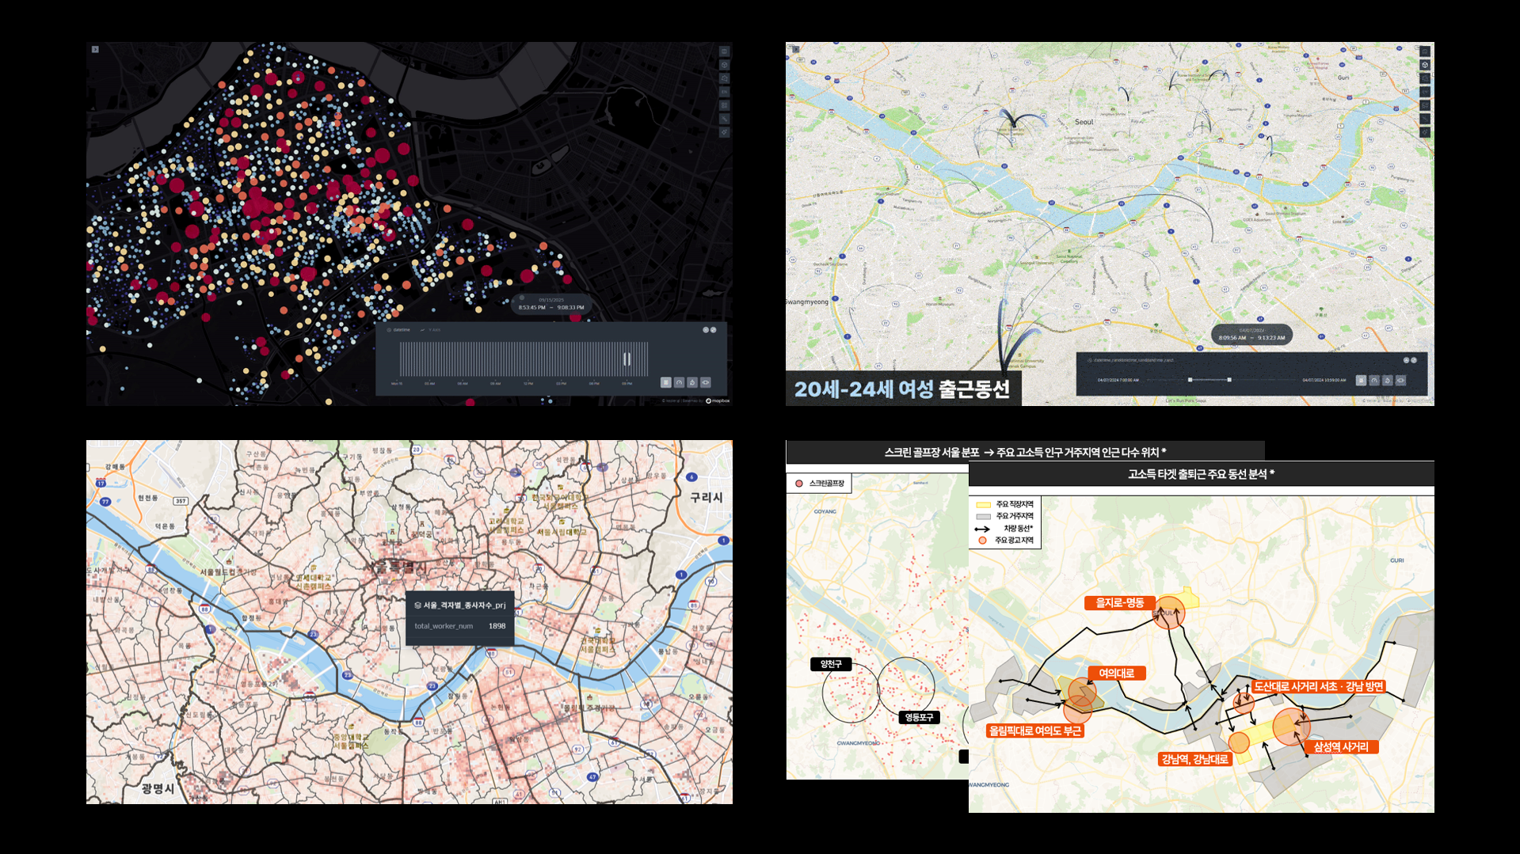Play the animation on Seoul commute map

coord(1361,381)
